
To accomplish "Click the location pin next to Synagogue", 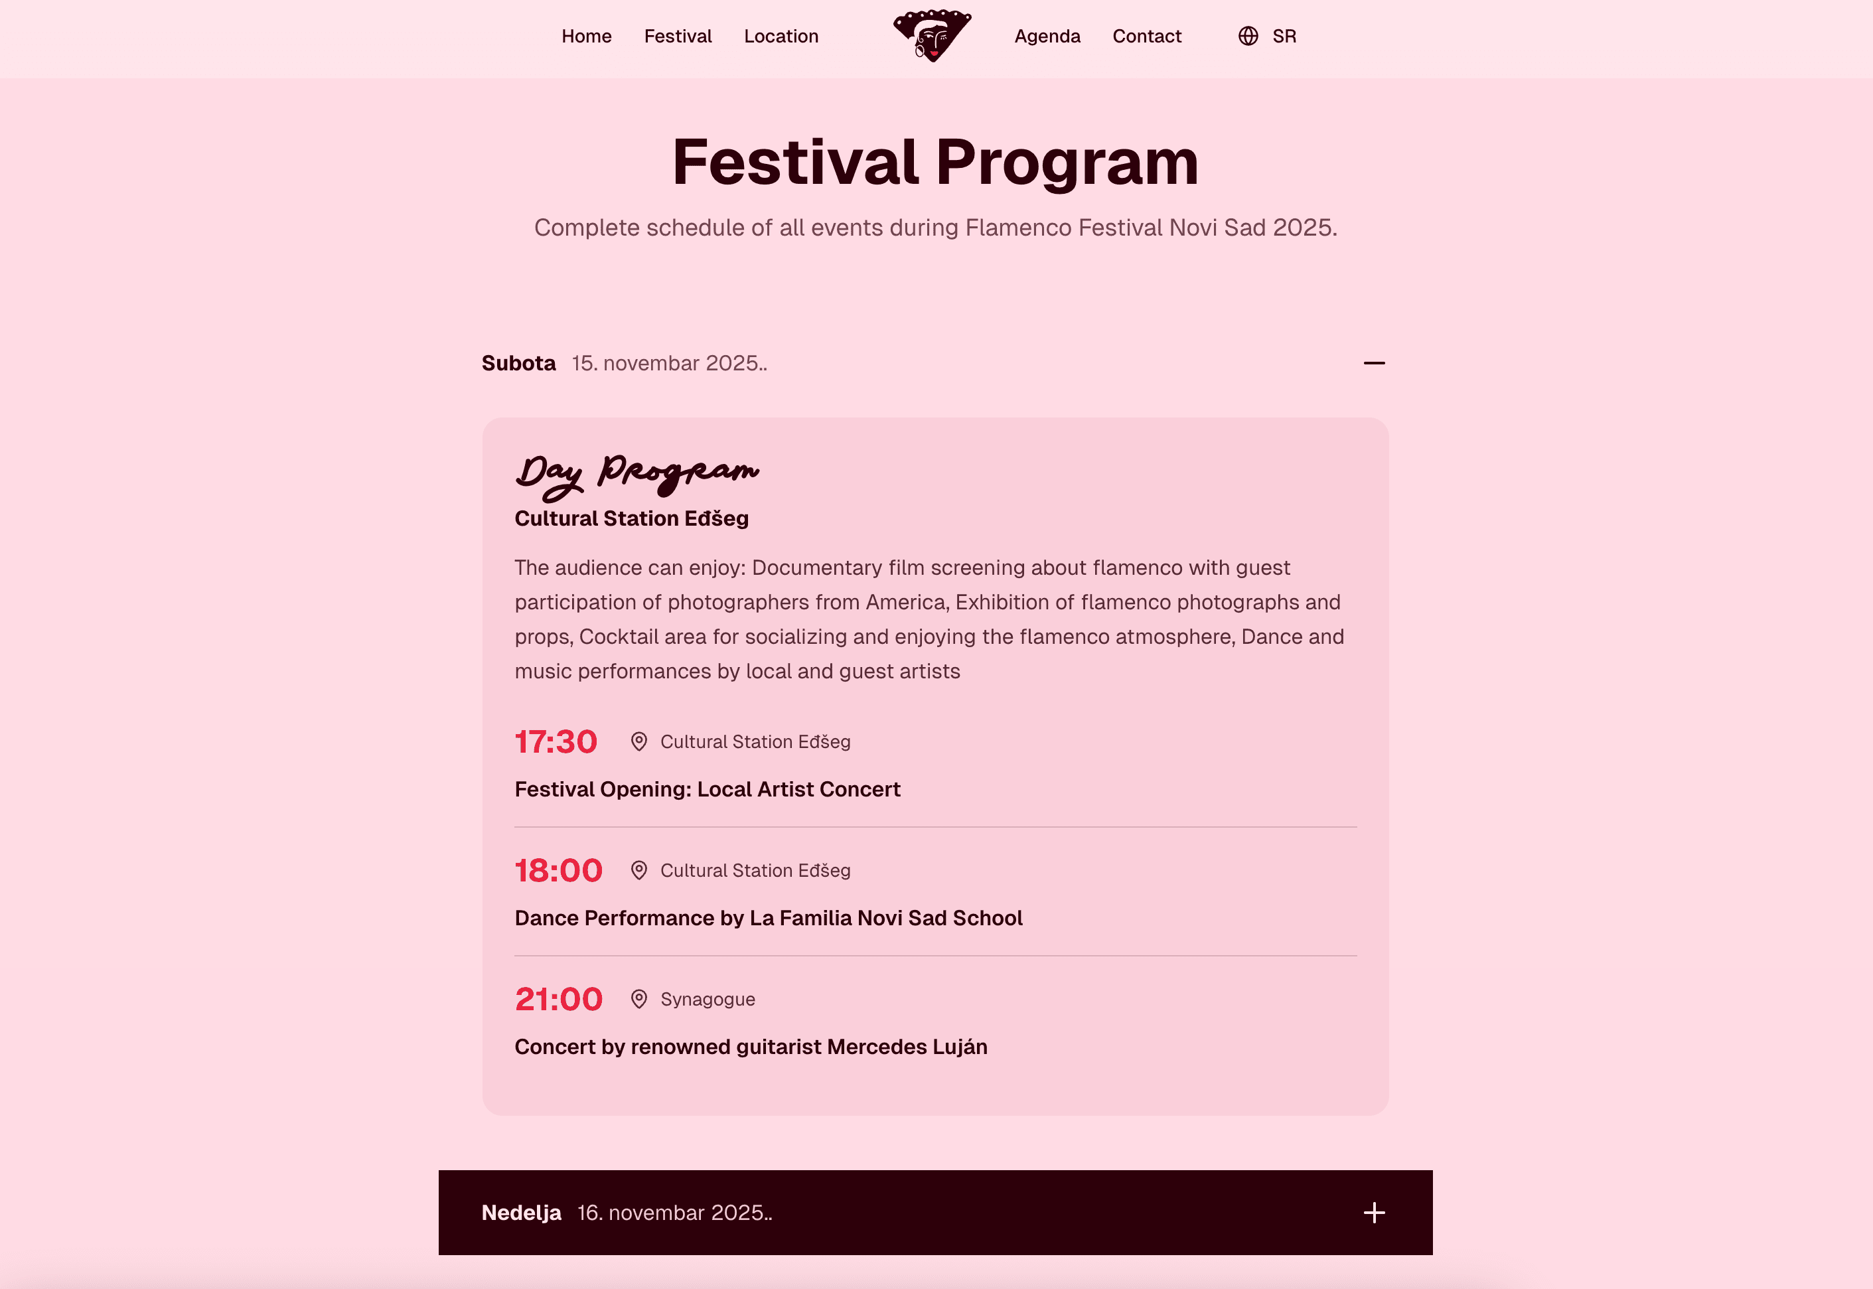I will [x=640, y=999].
